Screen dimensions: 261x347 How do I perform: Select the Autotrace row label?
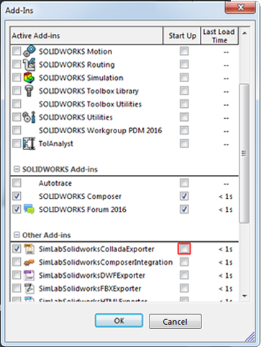pyautogui.click(x=55, y=183)
